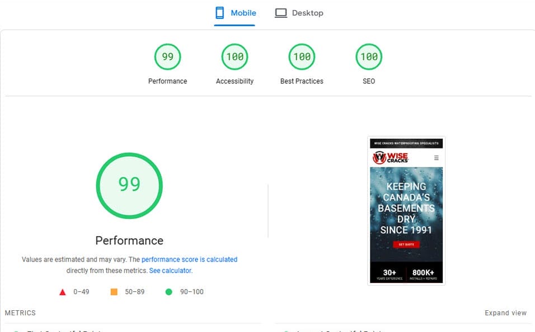Click the green circle 90–100 legend icon
Image resolution: width=535 pixels, height=332 pixels.
pos(168,292)
